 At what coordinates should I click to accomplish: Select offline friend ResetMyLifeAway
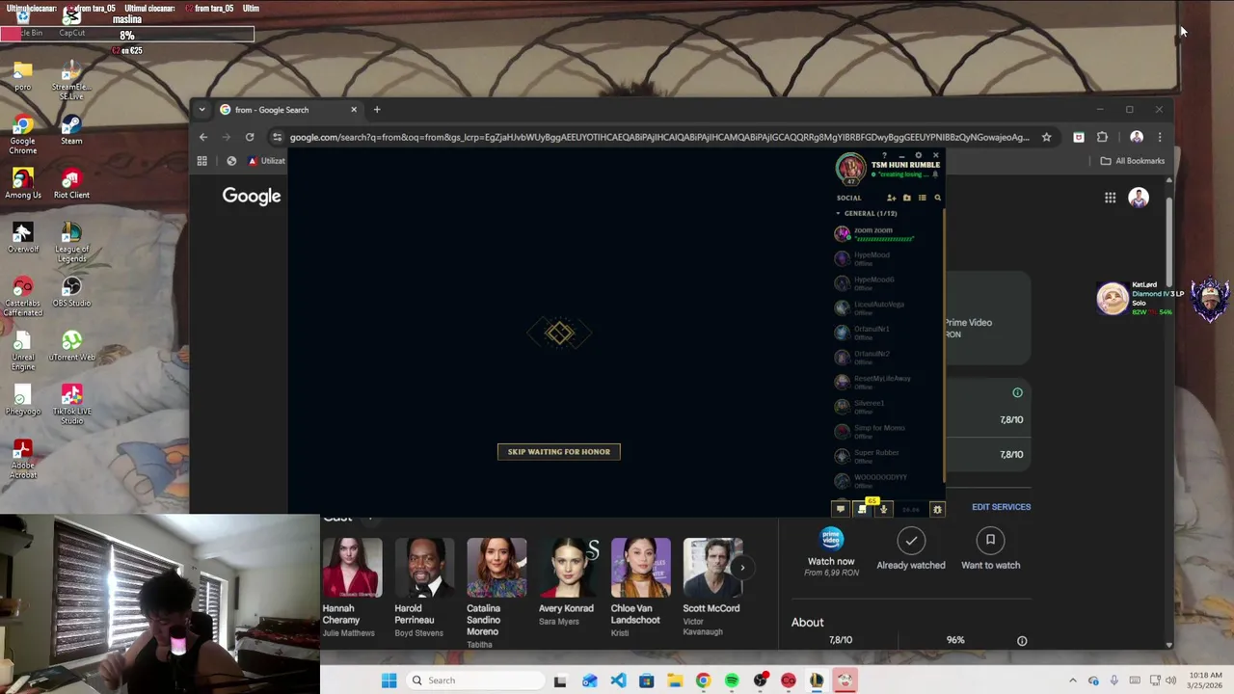coord(887,382)
